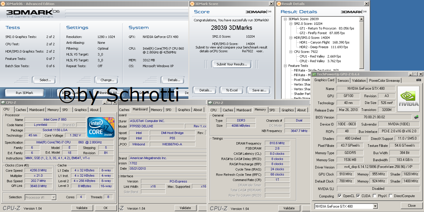The image size is (424, 212).
Task: Click Validate in the CPU-Z CPU window
Action: (x=82, y=208)
